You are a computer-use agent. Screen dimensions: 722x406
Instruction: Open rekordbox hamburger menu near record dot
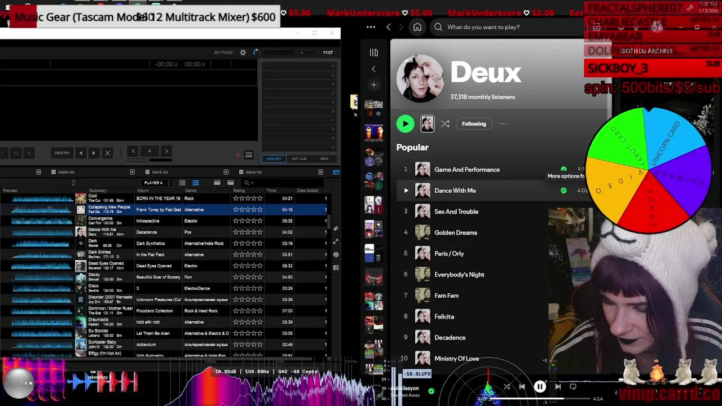[249, 155]
